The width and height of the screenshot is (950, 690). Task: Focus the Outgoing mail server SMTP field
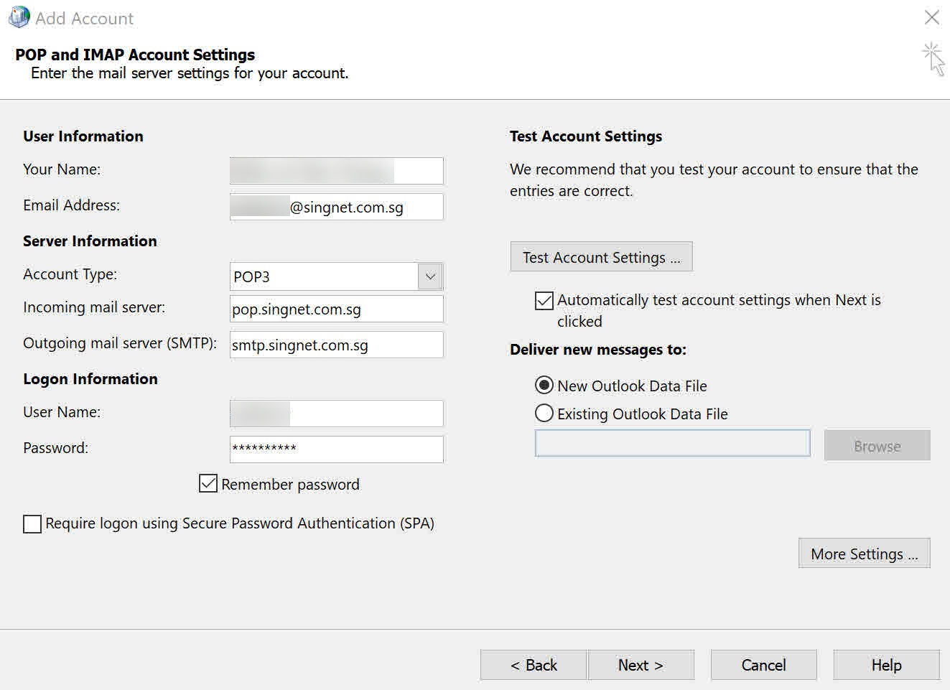(x=336, y=345)
